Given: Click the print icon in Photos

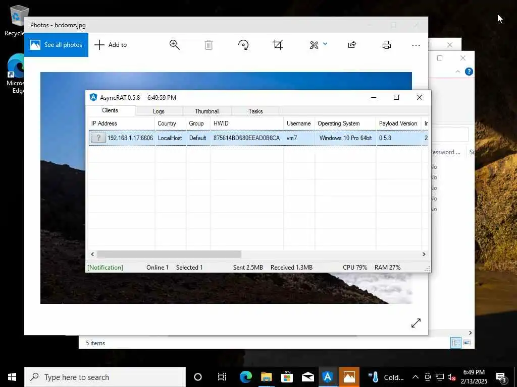Looking at the screenshot, I should (x=387, y=45).
